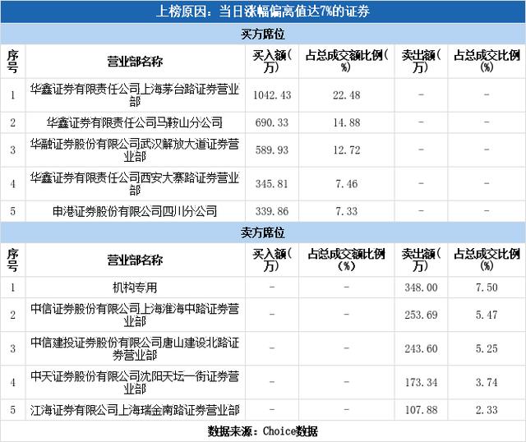
Task: Click the 中天证券股份有限公司沈阳天坛一街证券营业部 cell
Action: (135, 382)
